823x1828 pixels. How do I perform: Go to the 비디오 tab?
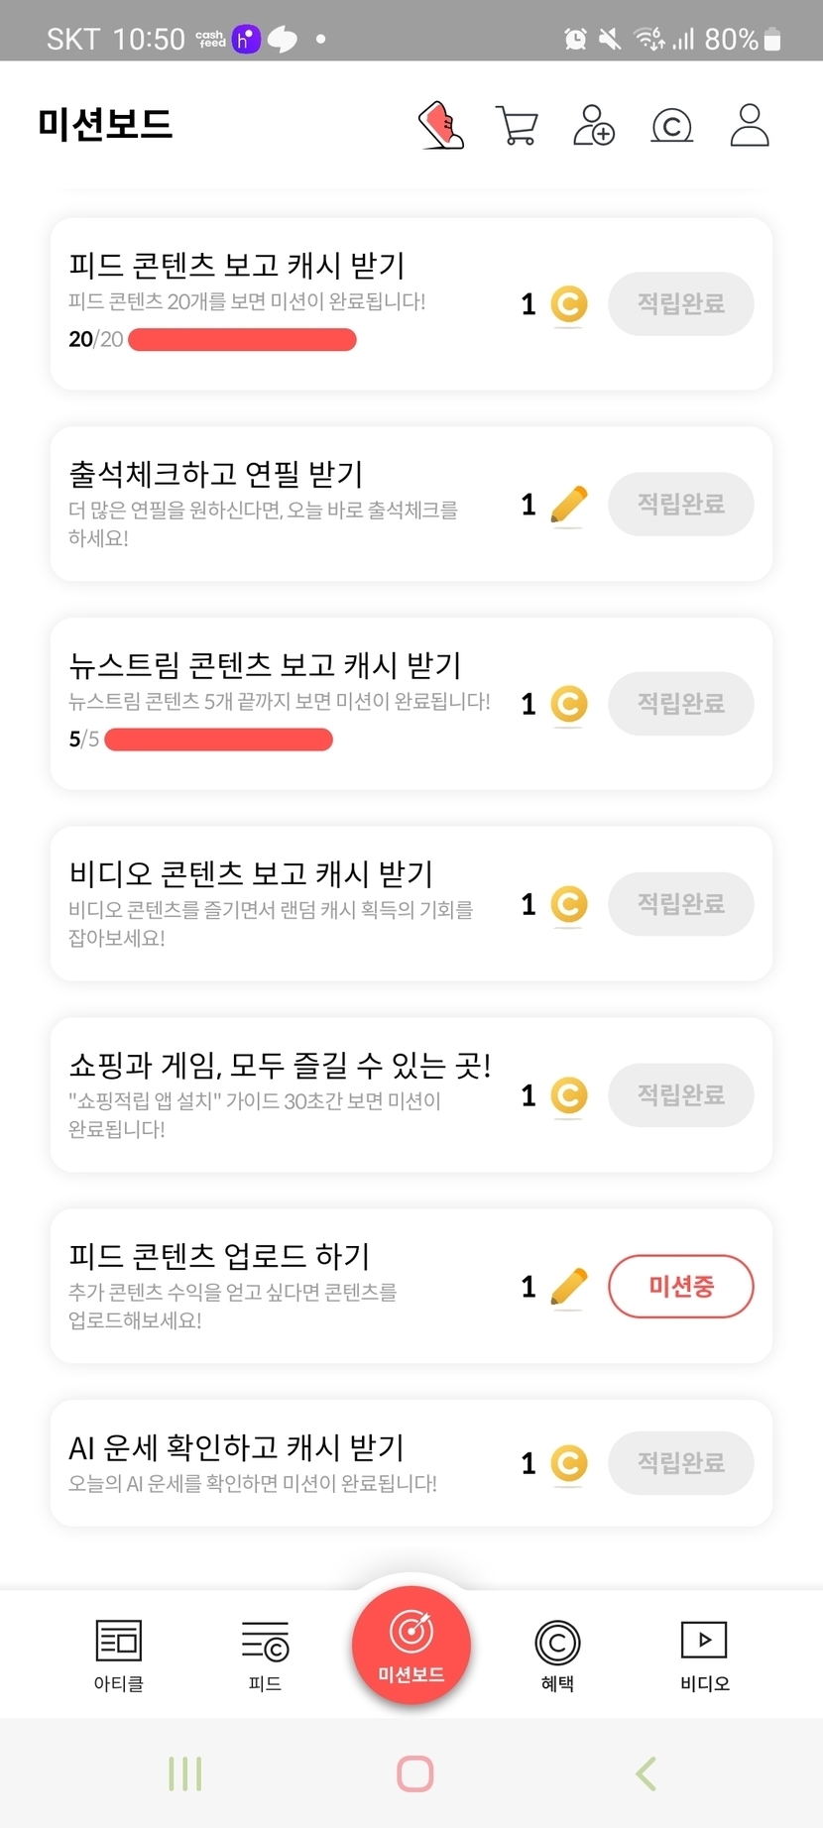point(704,1654)
